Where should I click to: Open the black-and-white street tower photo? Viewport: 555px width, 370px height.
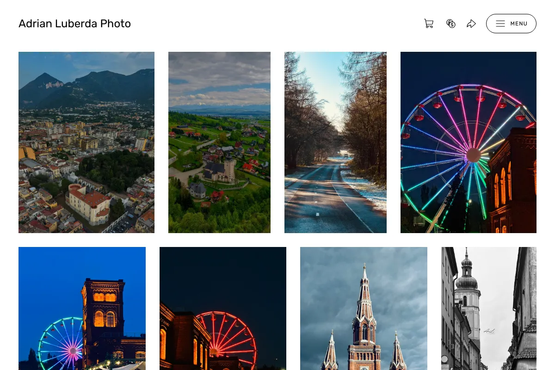tap(489, 308)
